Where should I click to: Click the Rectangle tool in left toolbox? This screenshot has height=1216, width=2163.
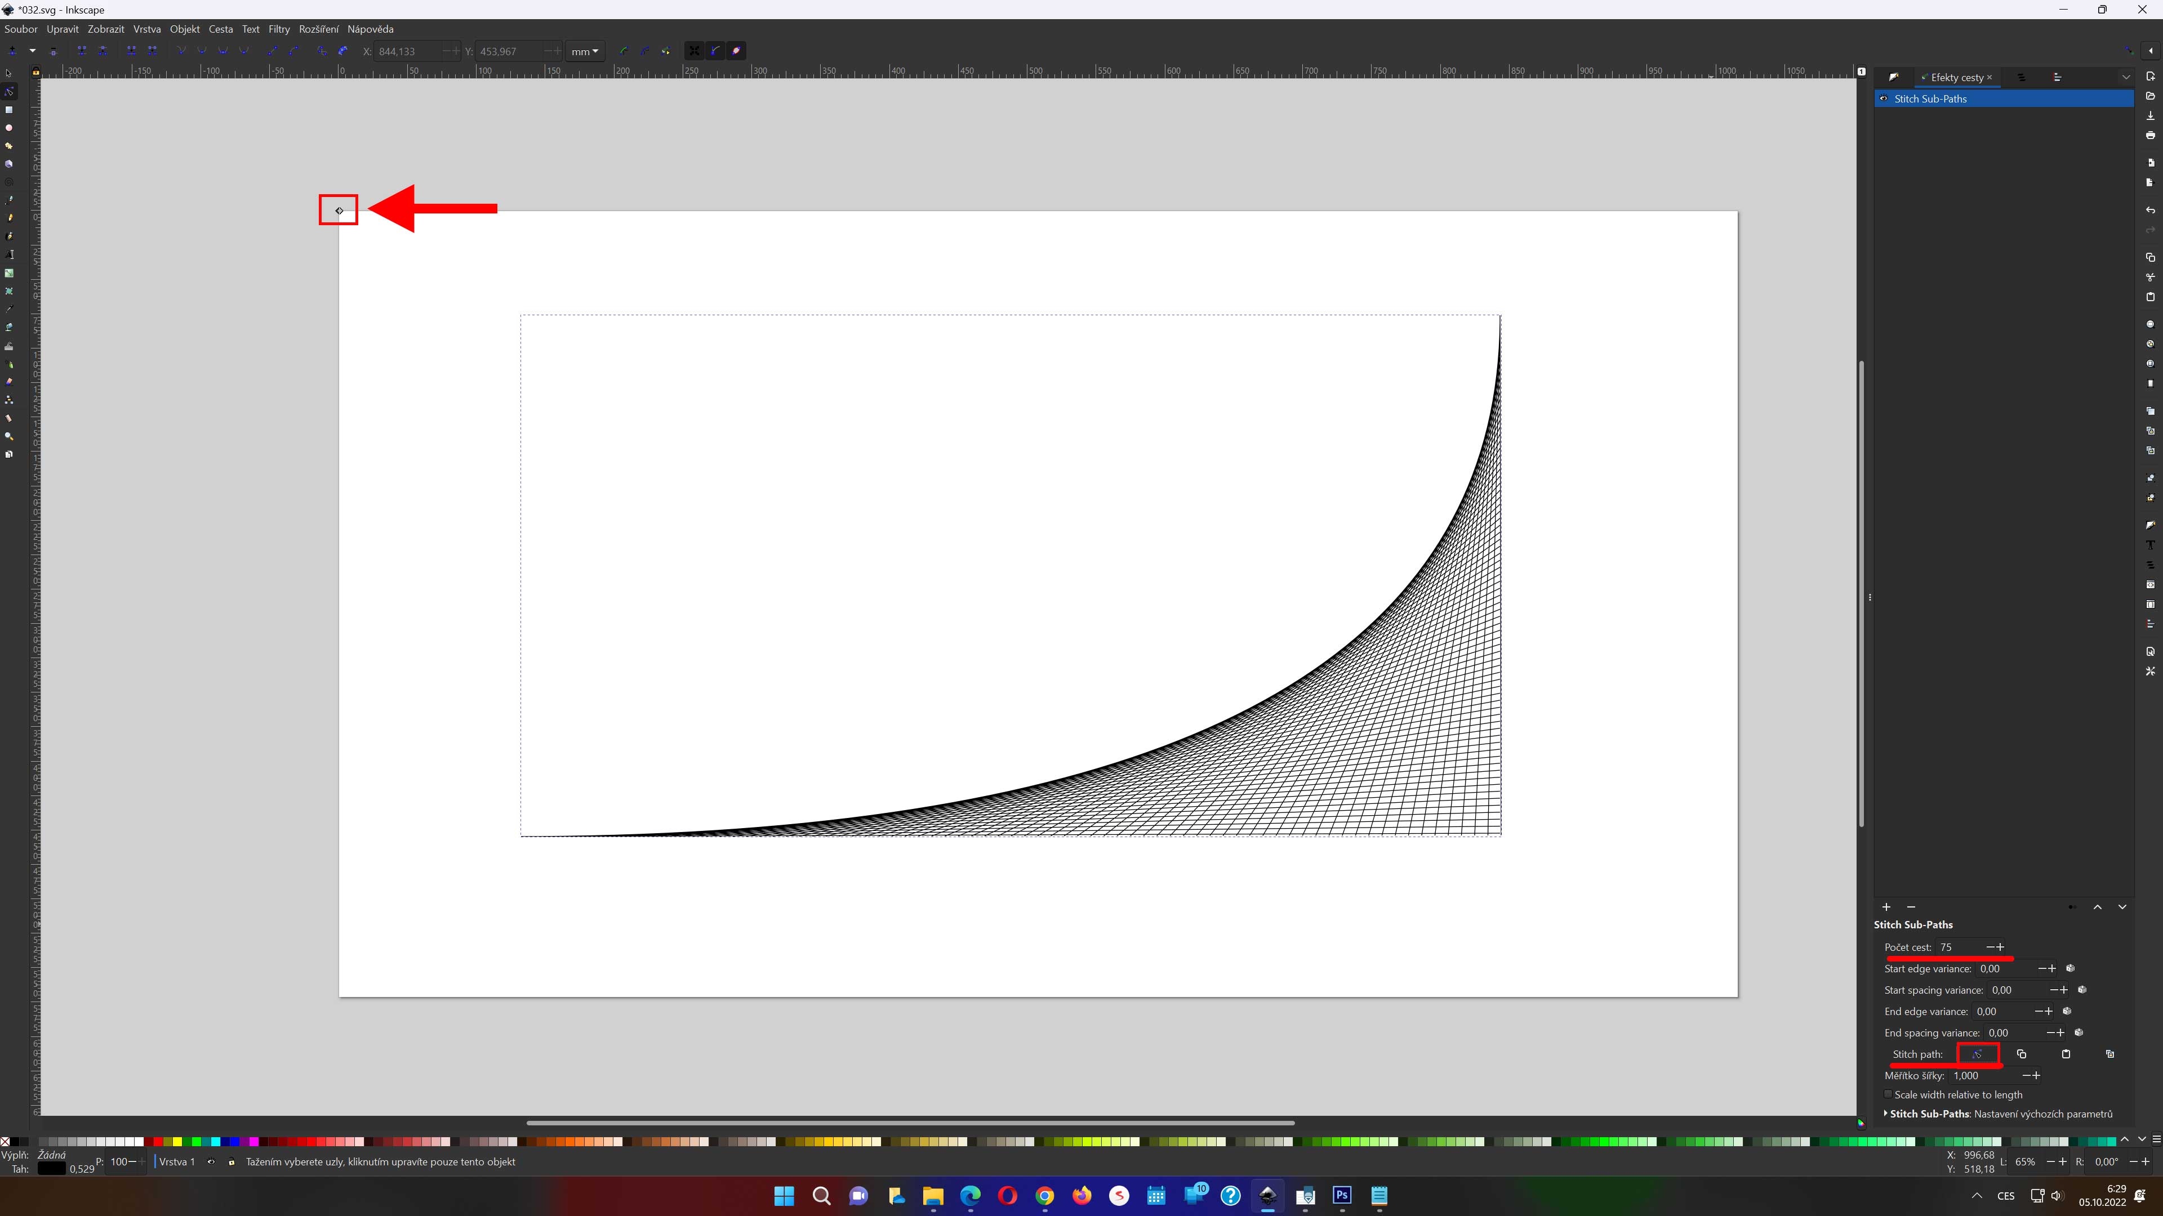click(9, 110)
